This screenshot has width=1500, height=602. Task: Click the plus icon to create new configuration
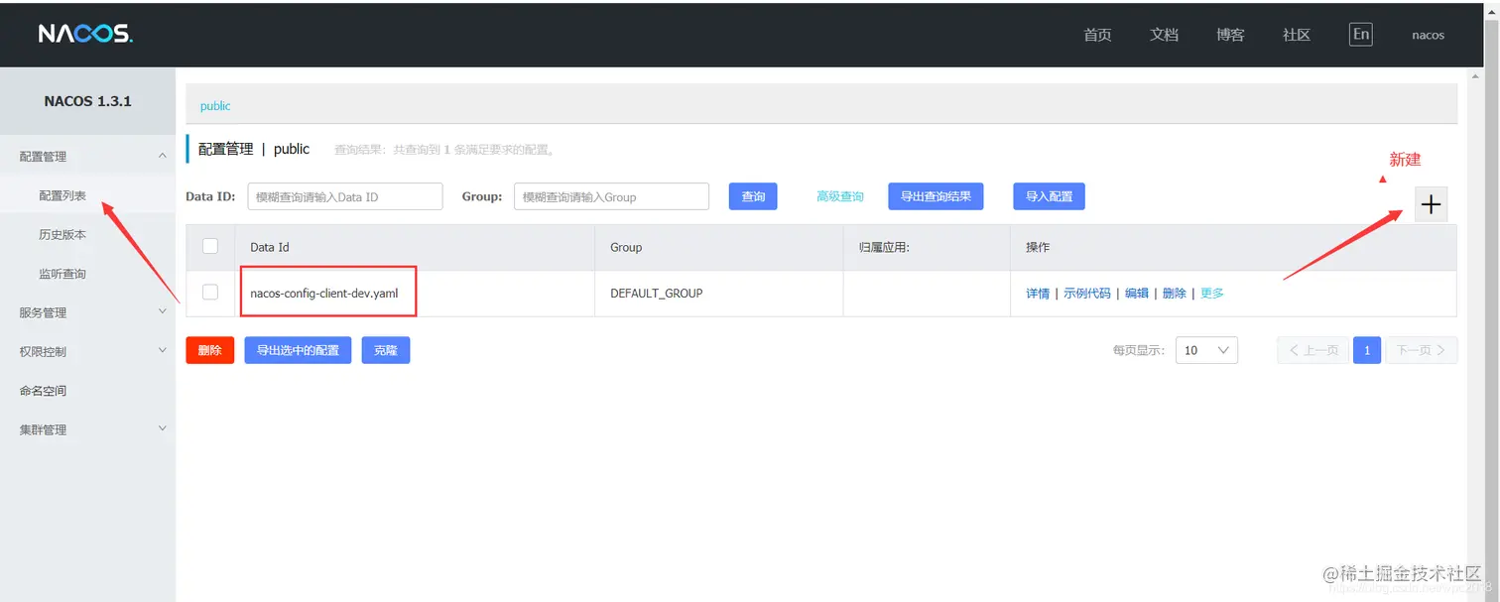[x=1431, y=203]
